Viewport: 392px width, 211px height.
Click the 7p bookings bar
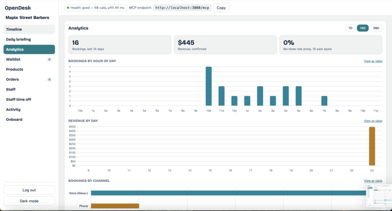click(324, 101)
